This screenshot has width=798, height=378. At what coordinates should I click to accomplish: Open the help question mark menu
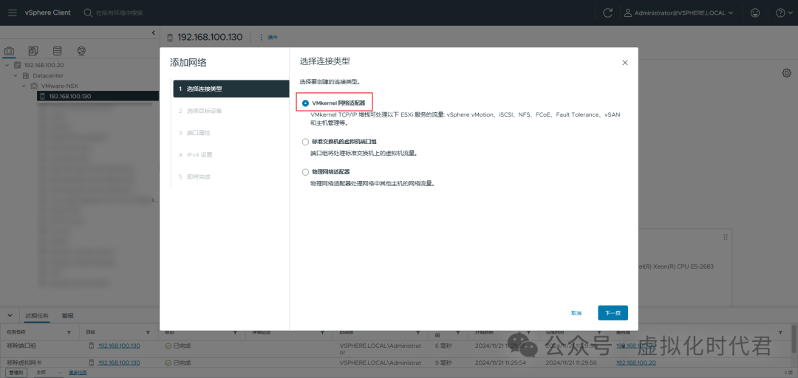(x=783, y=13)
